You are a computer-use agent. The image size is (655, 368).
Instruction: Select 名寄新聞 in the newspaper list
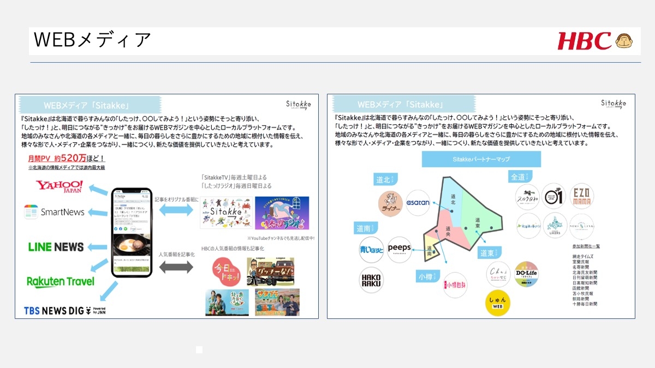pyautogui.click(x=581, y=267)
